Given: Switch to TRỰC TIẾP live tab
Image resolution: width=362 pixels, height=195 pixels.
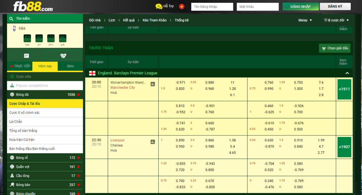Looking at the screenshot, I should 20,66.
